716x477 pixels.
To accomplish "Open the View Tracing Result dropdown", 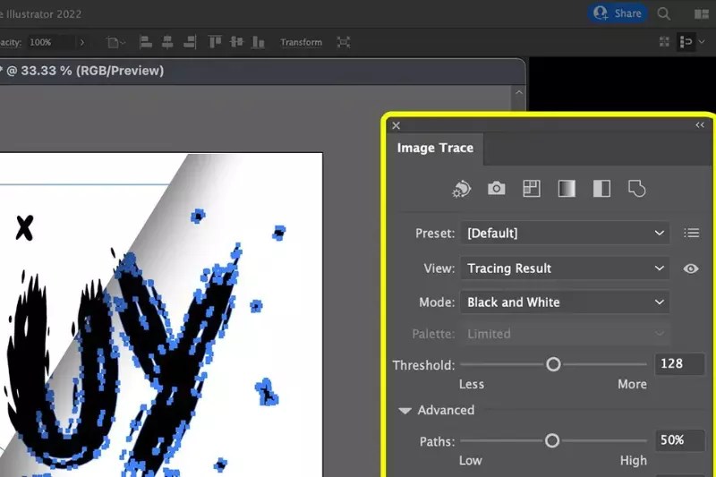I will [x=565, y=268].
